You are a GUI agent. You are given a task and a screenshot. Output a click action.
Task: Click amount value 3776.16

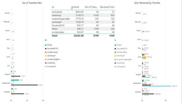(80, 19)
